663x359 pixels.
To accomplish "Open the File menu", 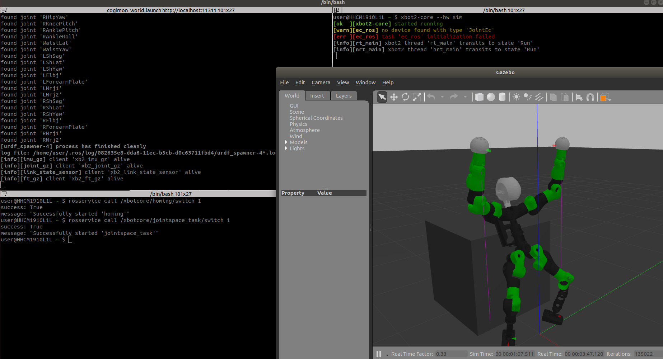I will 284,82.
